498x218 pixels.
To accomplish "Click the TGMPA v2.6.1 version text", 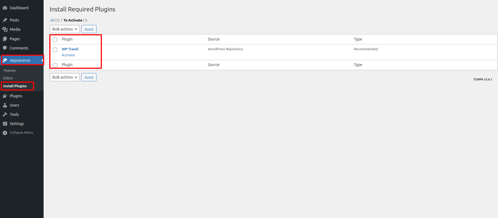I will pos(482,79).
